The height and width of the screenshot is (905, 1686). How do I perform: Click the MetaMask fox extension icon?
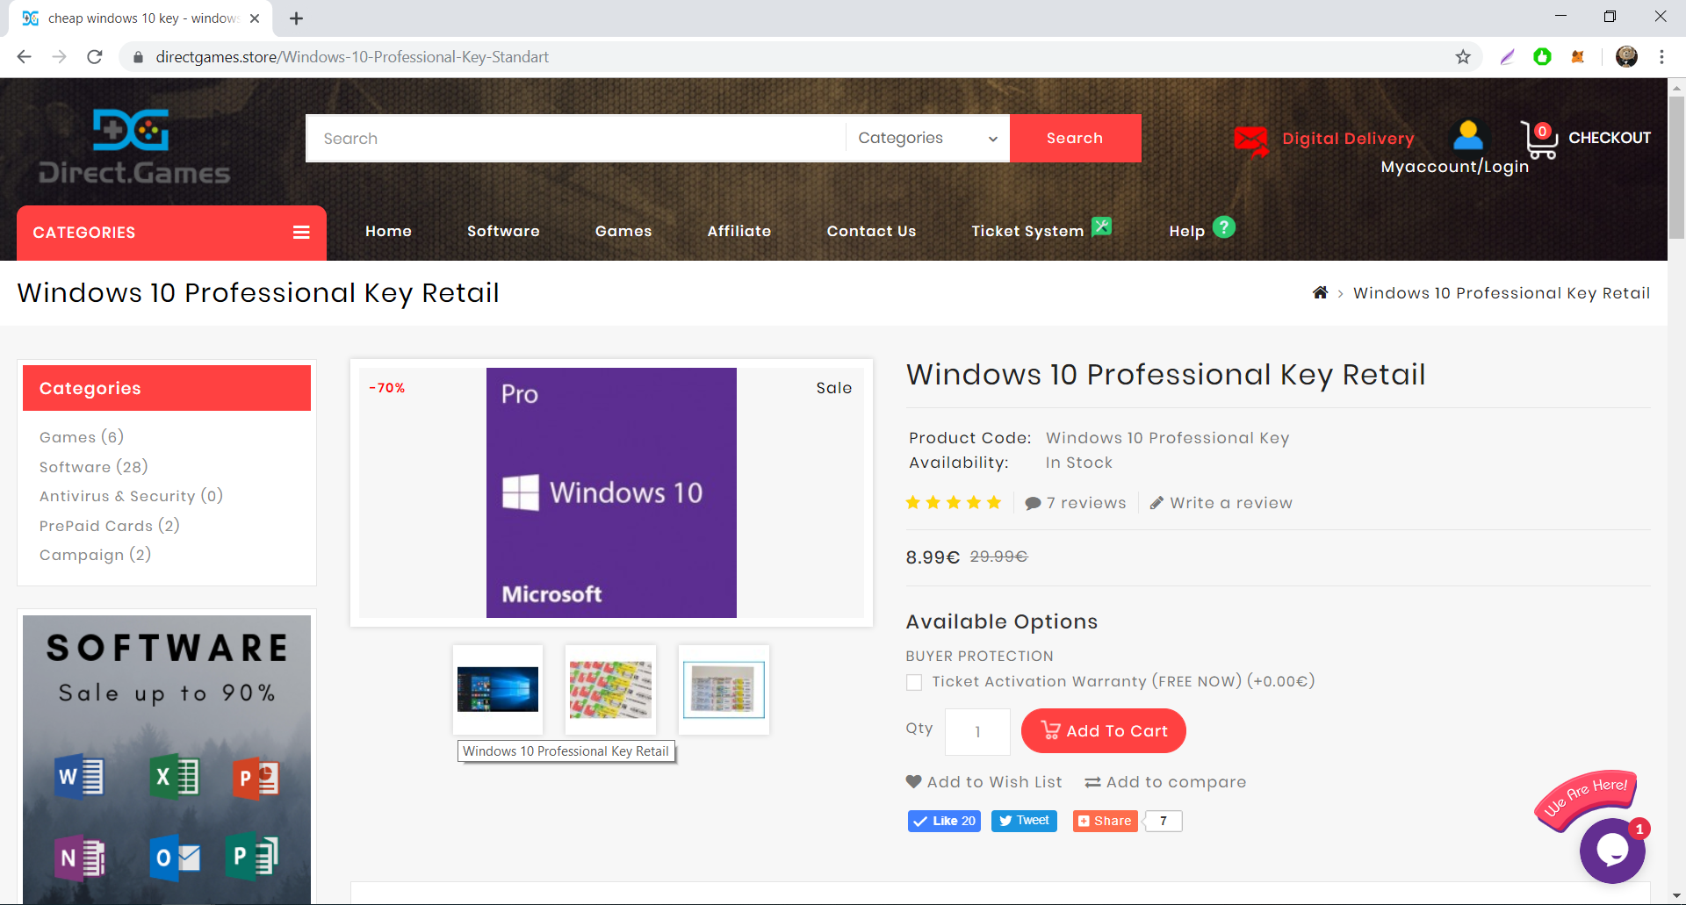(x=1578, y=57)
